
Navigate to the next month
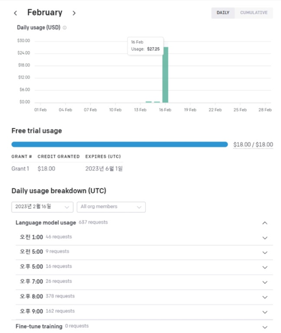coord(74,13)
